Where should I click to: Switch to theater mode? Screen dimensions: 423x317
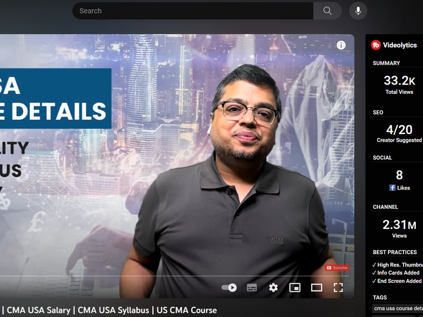(317, 287)
